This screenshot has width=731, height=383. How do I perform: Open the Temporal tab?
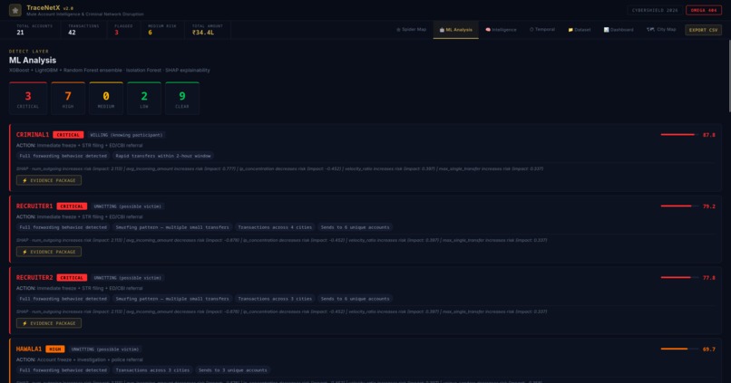pyautogui.click(x=541, y=29)
